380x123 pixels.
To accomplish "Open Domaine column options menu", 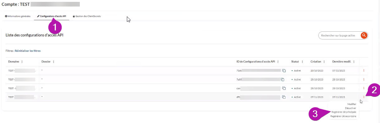I will 22,61.
